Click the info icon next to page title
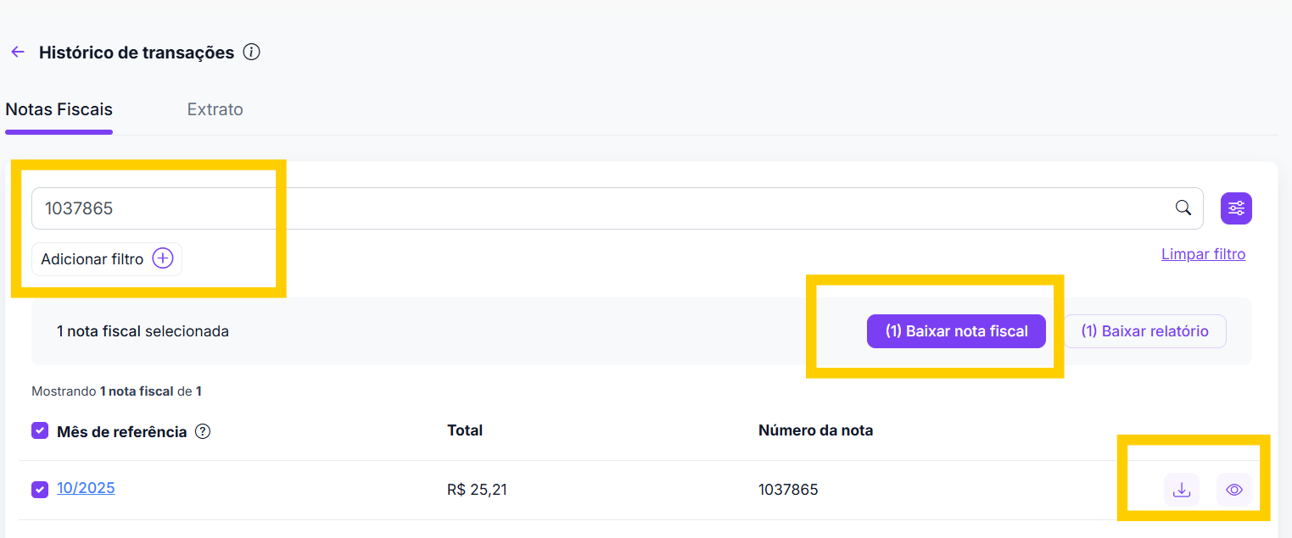 pyautogui.click(x=251, y=53)
